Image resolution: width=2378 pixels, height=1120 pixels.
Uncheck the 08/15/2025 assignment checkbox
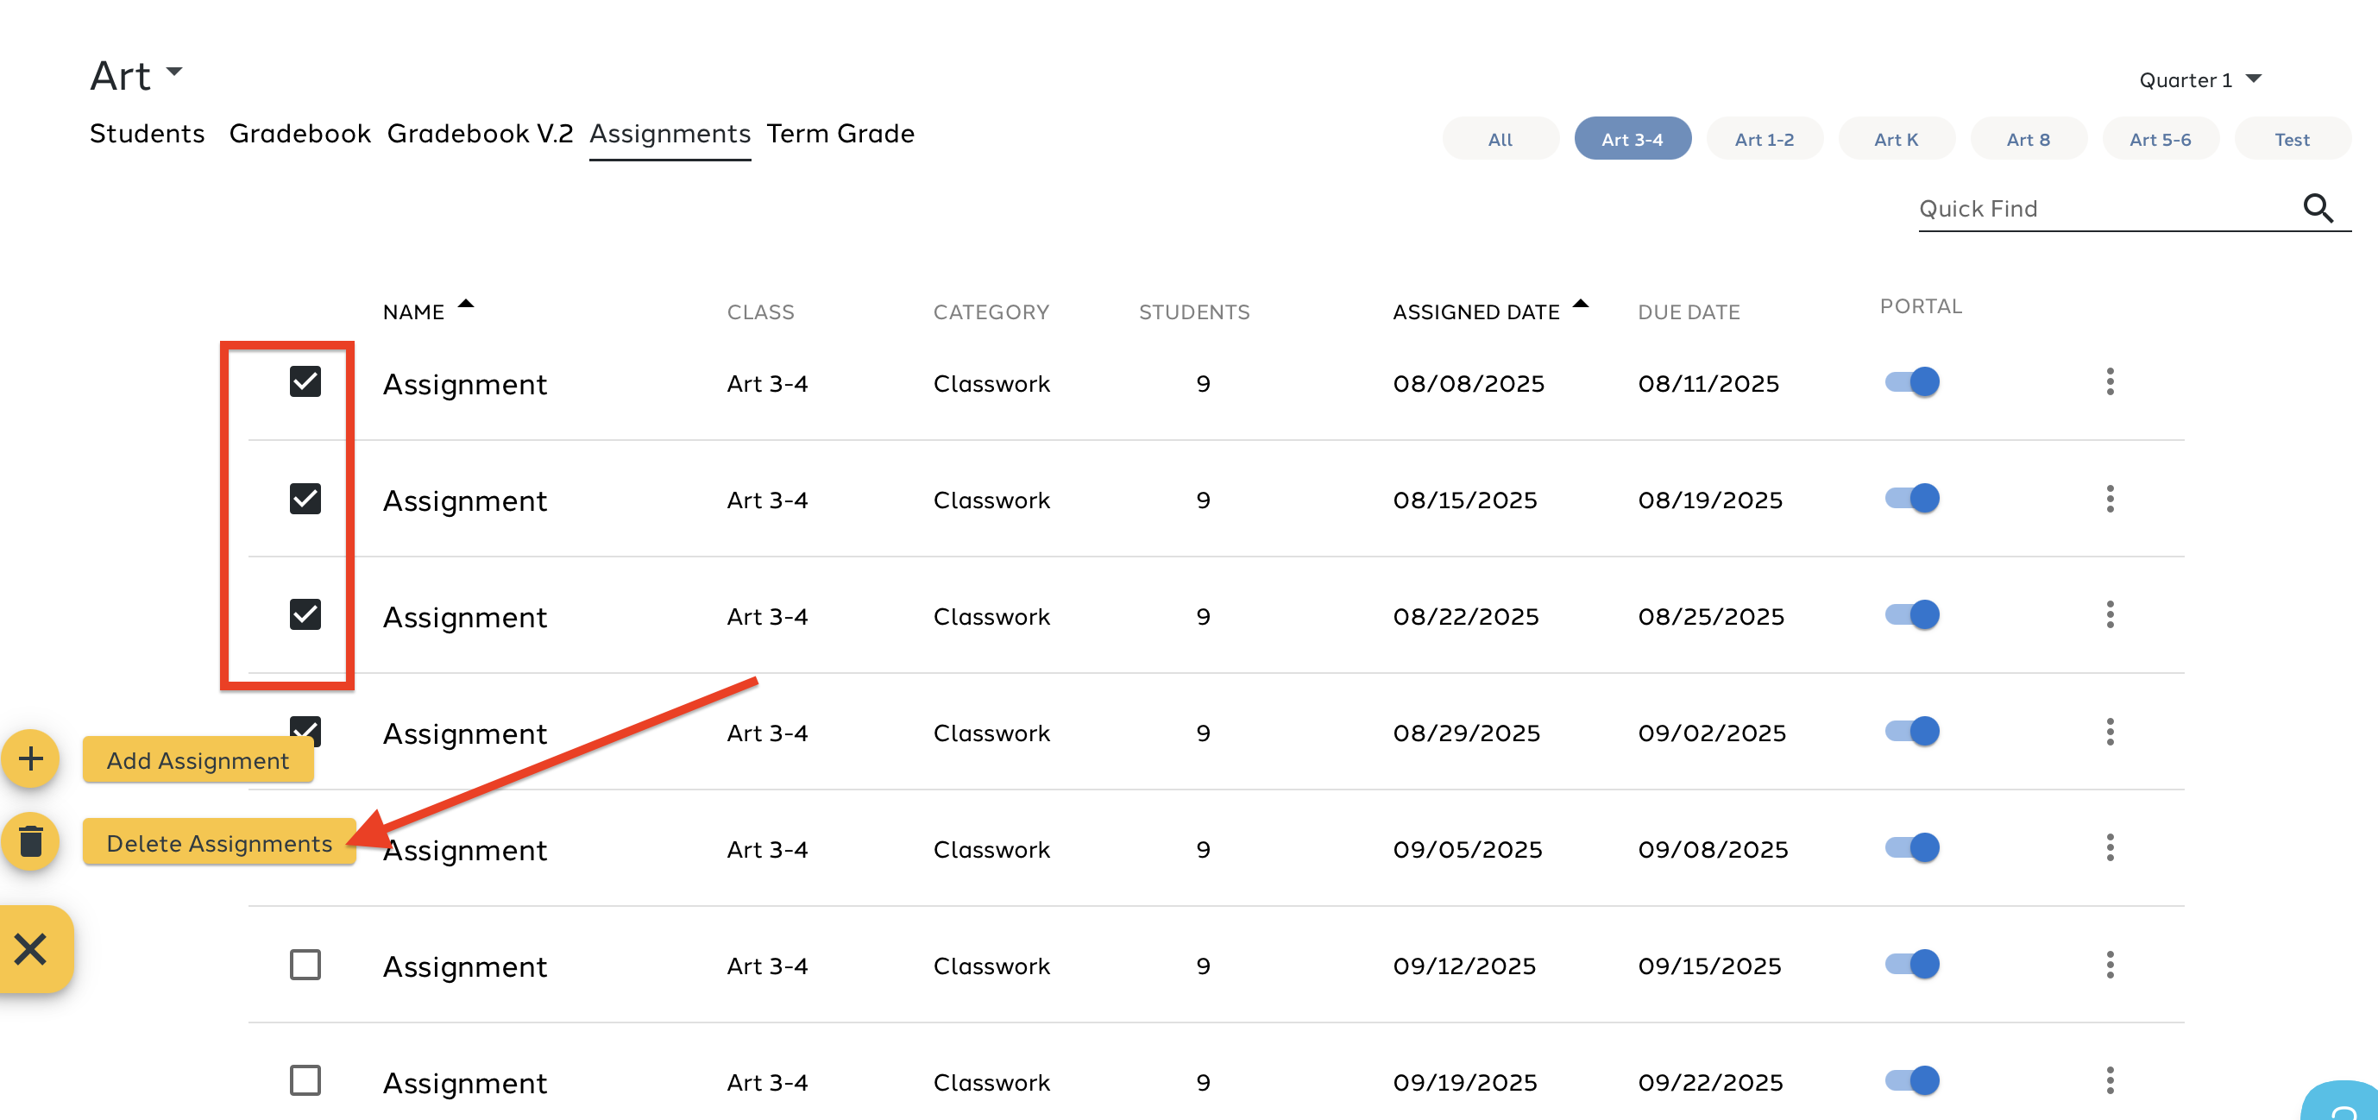(305, 499)
